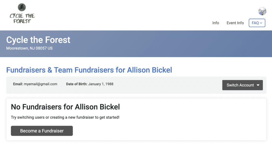This screenshot has width=272, height=146.
Task: Click the cyclist logo icon
Action: (22, 7)
